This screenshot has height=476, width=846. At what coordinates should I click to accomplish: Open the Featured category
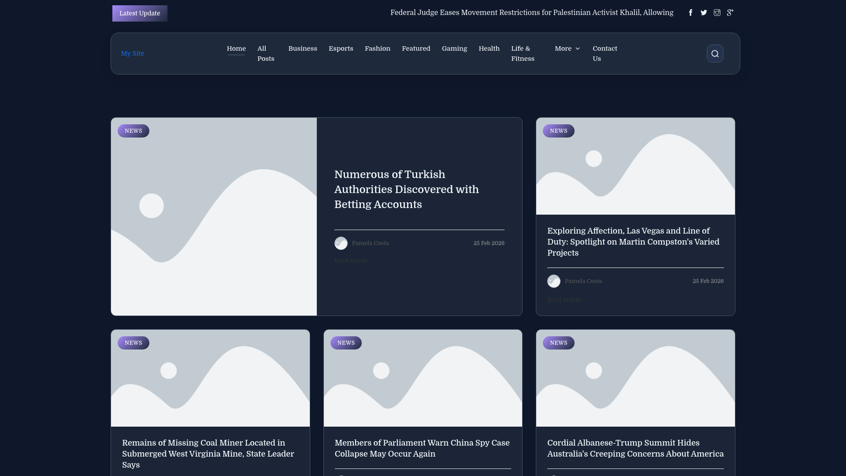[416, 48]
